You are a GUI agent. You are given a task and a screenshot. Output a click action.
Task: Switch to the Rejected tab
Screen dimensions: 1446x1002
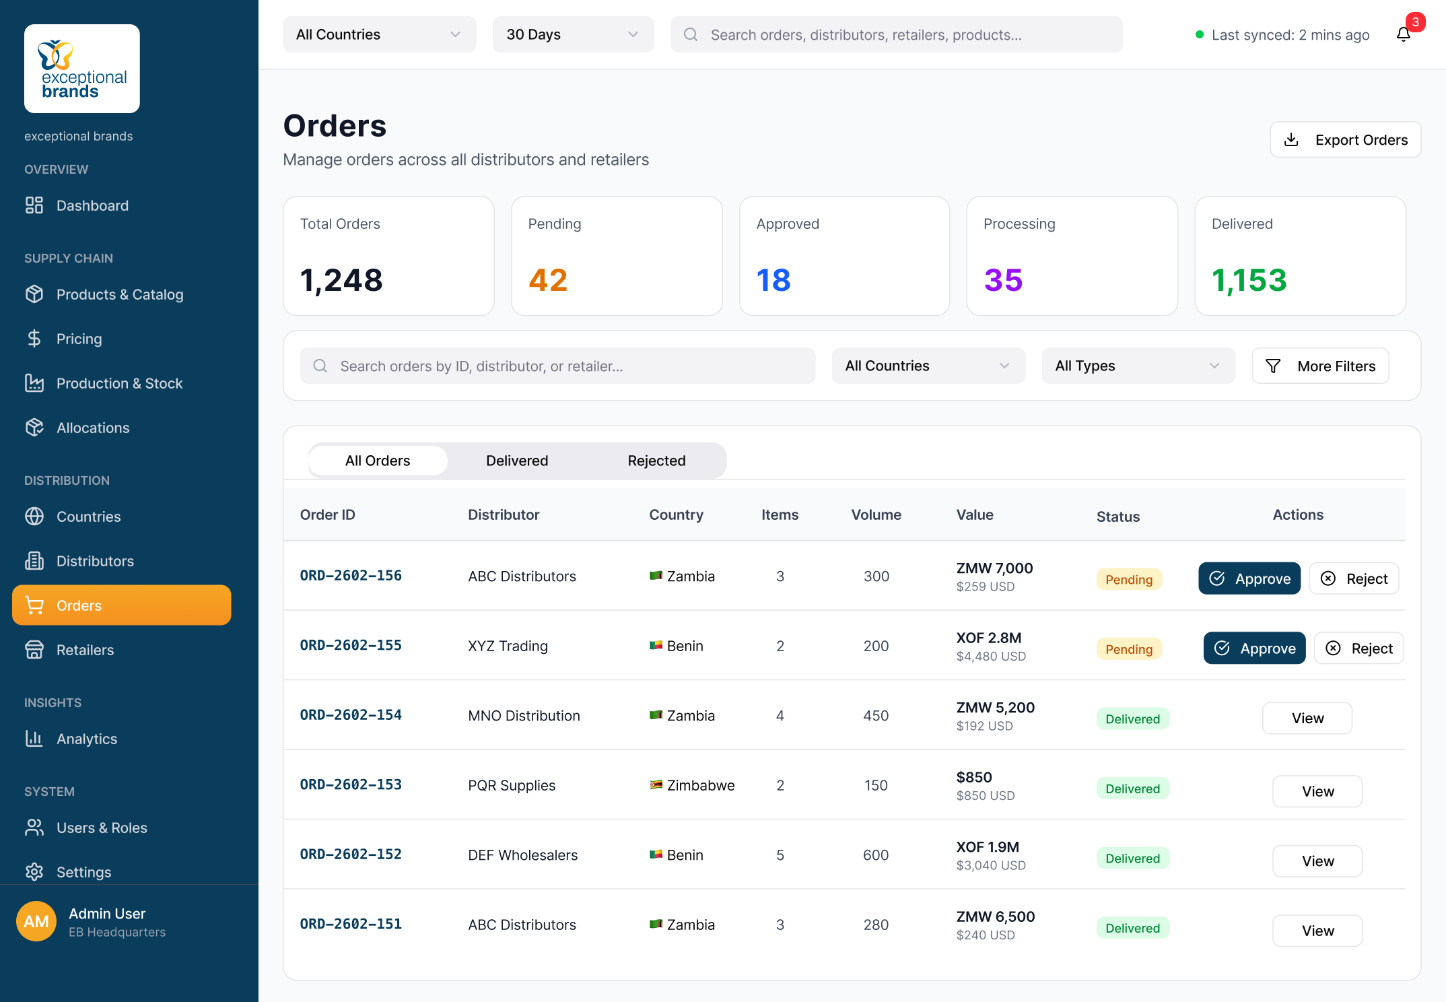(656, 461)
